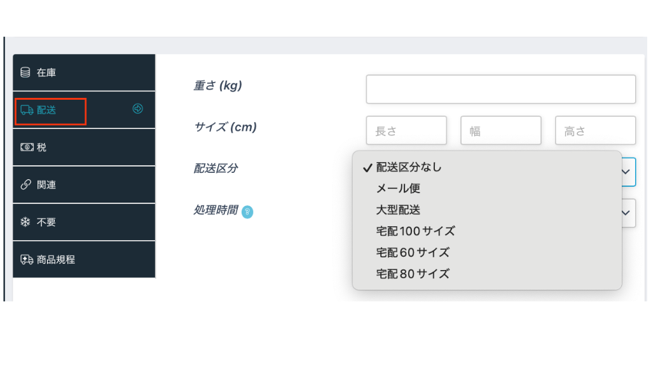Click the 重さ (kg) input field
Screen dimensions: 651x366
coord(500,89)
